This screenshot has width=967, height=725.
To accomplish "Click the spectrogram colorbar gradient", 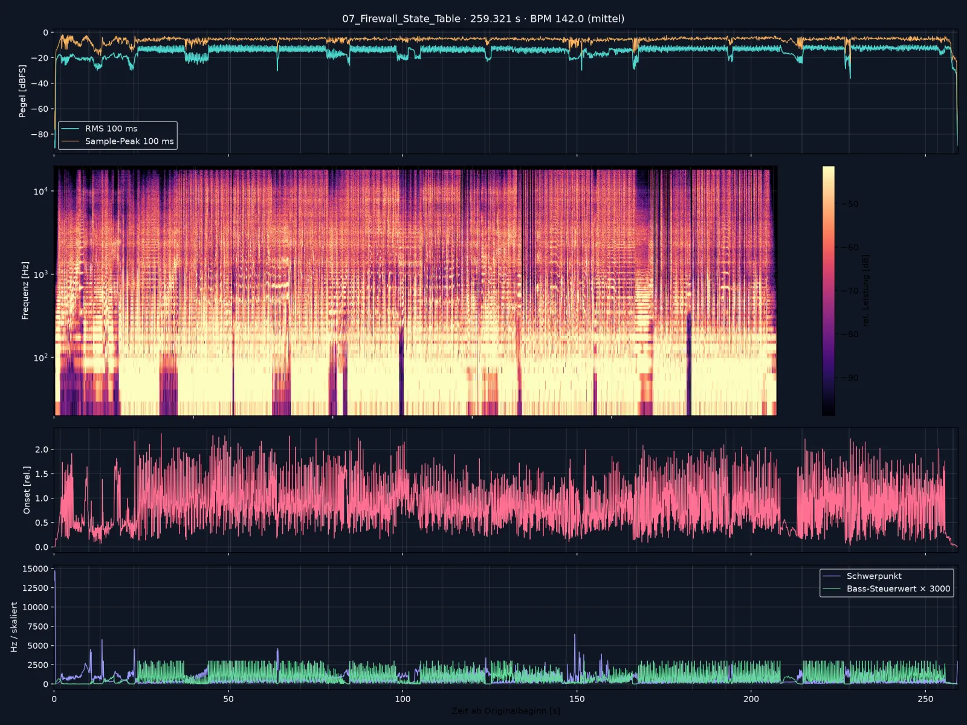I will (828, 291).
